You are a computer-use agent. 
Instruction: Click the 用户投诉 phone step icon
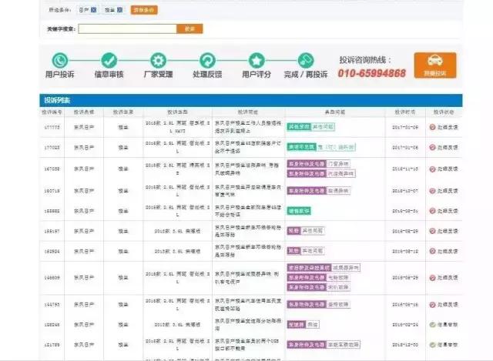point(60,60)
